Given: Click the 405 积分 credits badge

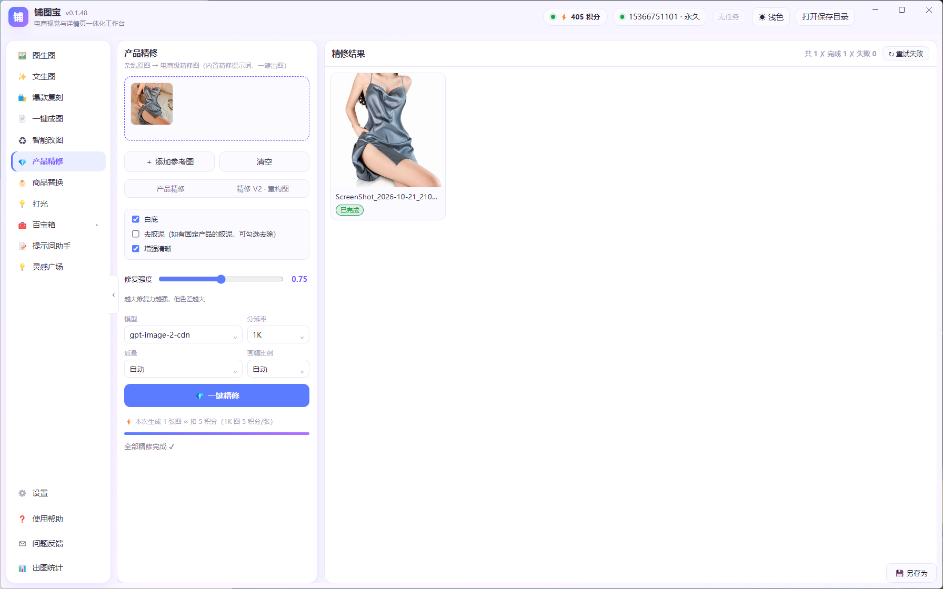Looking at the screenshot, I should [x=575, y=17].
